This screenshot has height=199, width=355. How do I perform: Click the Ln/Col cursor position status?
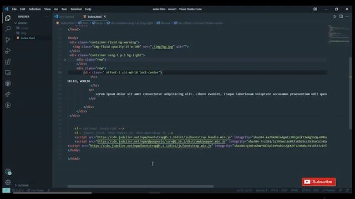[x=244, y=190]
